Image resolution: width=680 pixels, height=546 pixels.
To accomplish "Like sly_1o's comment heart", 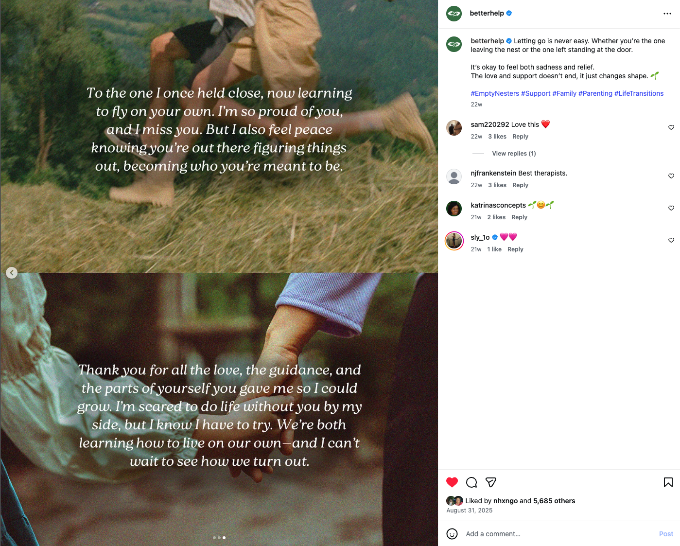I will [x=671, y=240].
